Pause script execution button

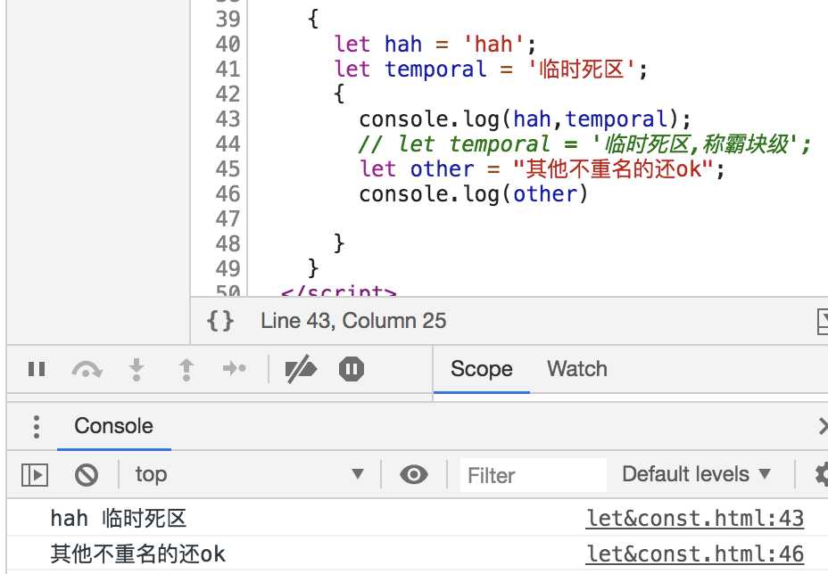(37, 369)
